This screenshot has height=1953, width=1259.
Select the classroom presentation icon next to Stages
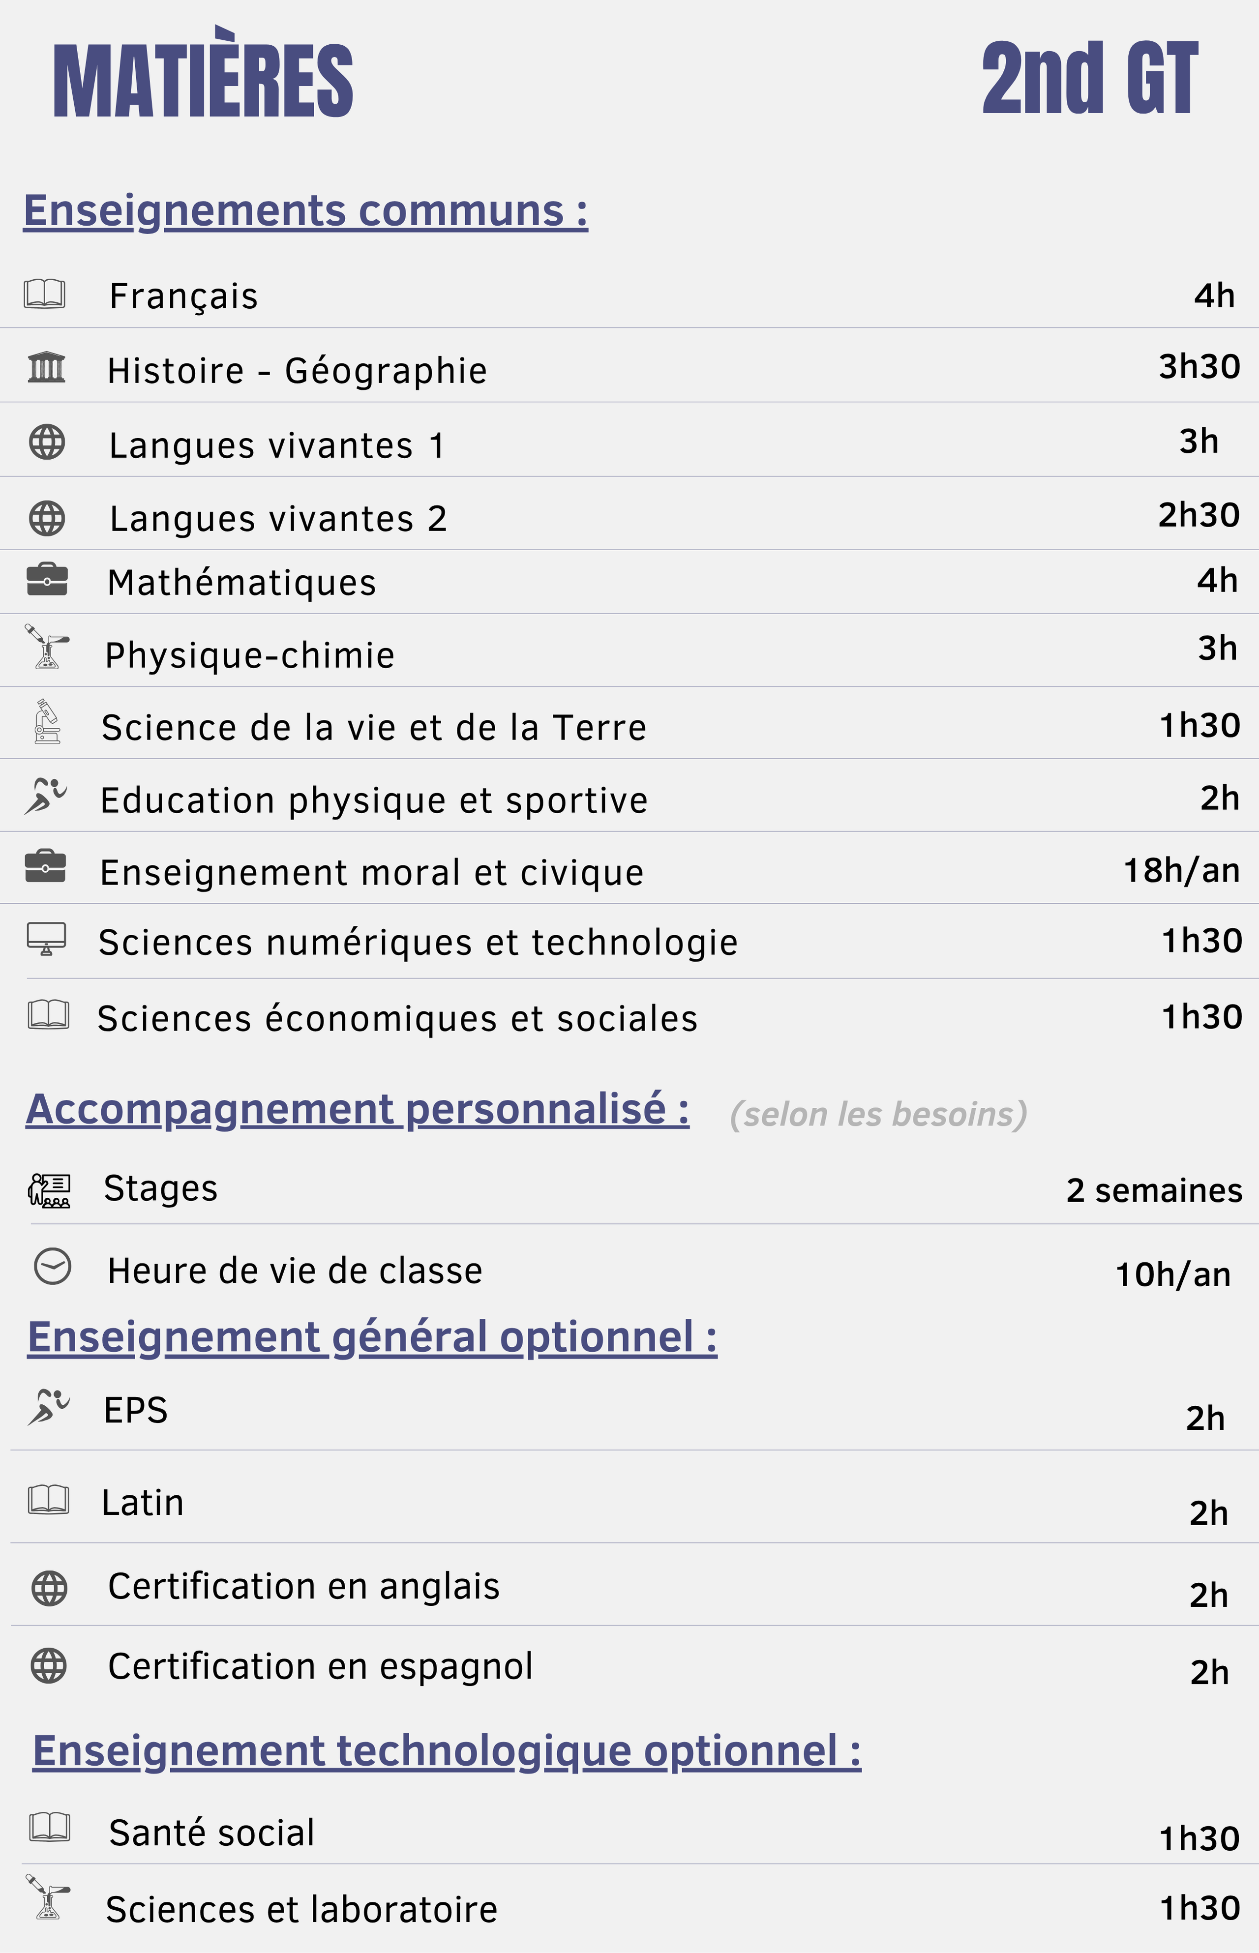point(49,1190)
